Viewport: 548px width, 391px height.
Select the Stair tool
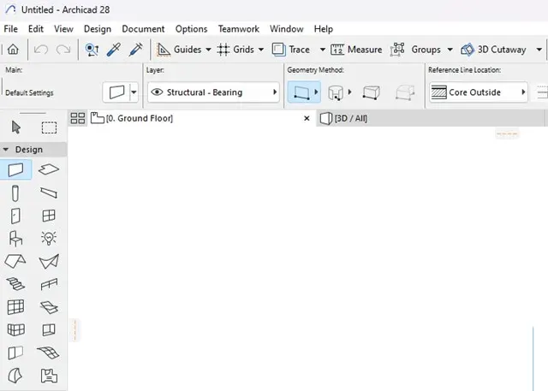coord(15,284)
